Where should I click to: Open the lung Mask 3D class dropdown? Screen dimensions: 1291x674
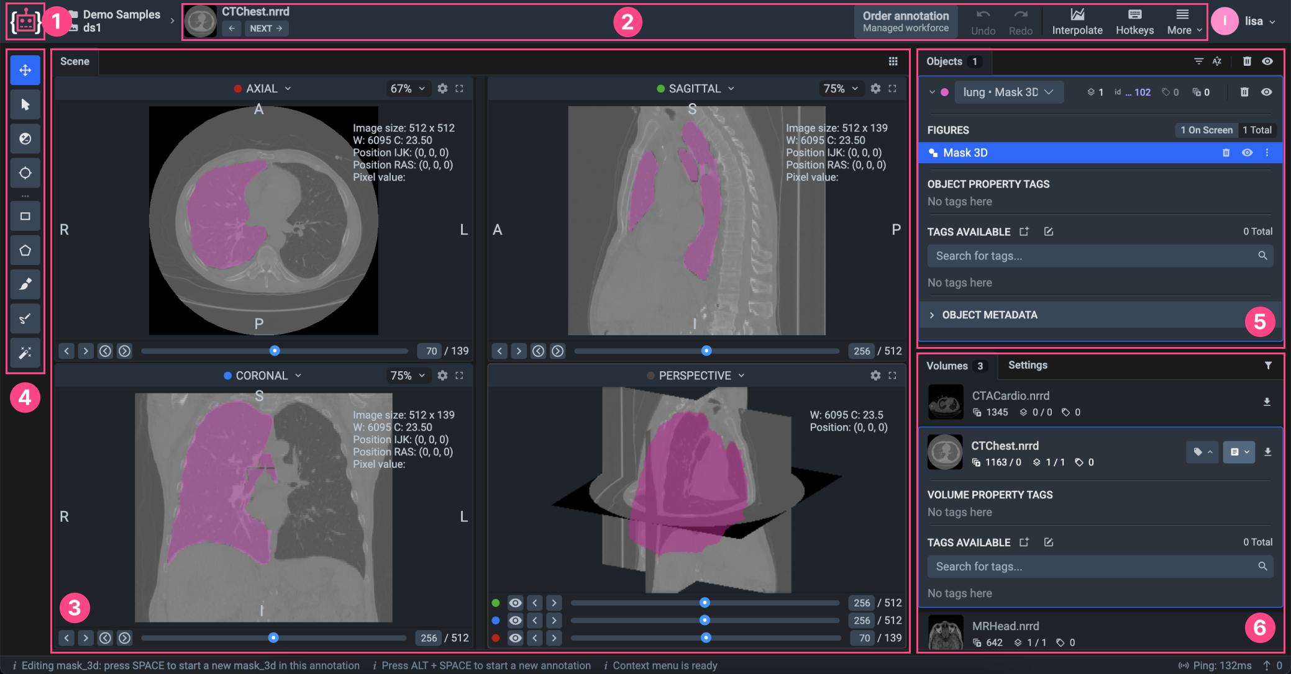(1008, 92)
